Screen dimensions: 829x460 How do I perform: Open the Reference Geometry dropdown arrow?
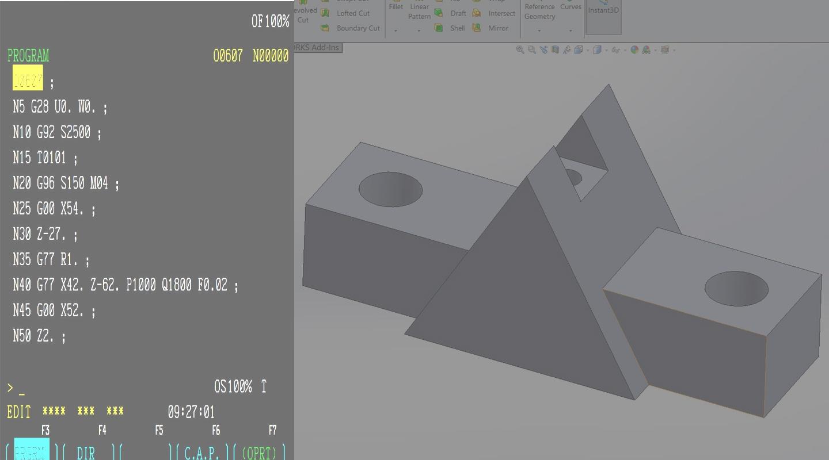(x=539, y=30)
